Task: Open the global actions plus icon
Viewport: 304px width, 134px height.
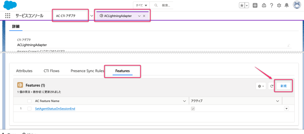Action: [255, 5]
